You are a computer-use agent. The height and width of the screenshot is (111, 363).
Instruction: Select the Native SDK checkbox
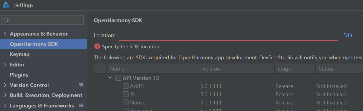(x=125, y=103)
